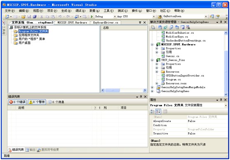Select the 应用程序文件夹 folder

point(29,35)
